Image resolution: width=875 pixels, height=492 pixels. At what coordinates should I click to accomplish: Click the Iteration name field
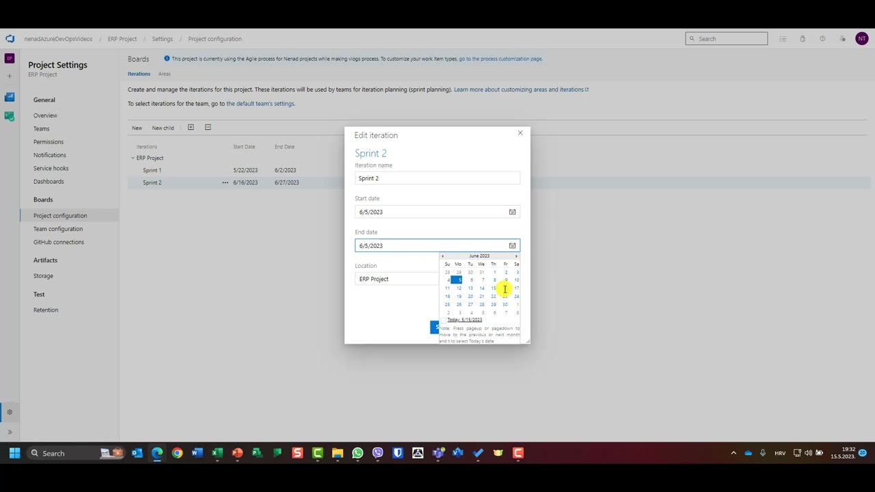(x=437, y=178)
